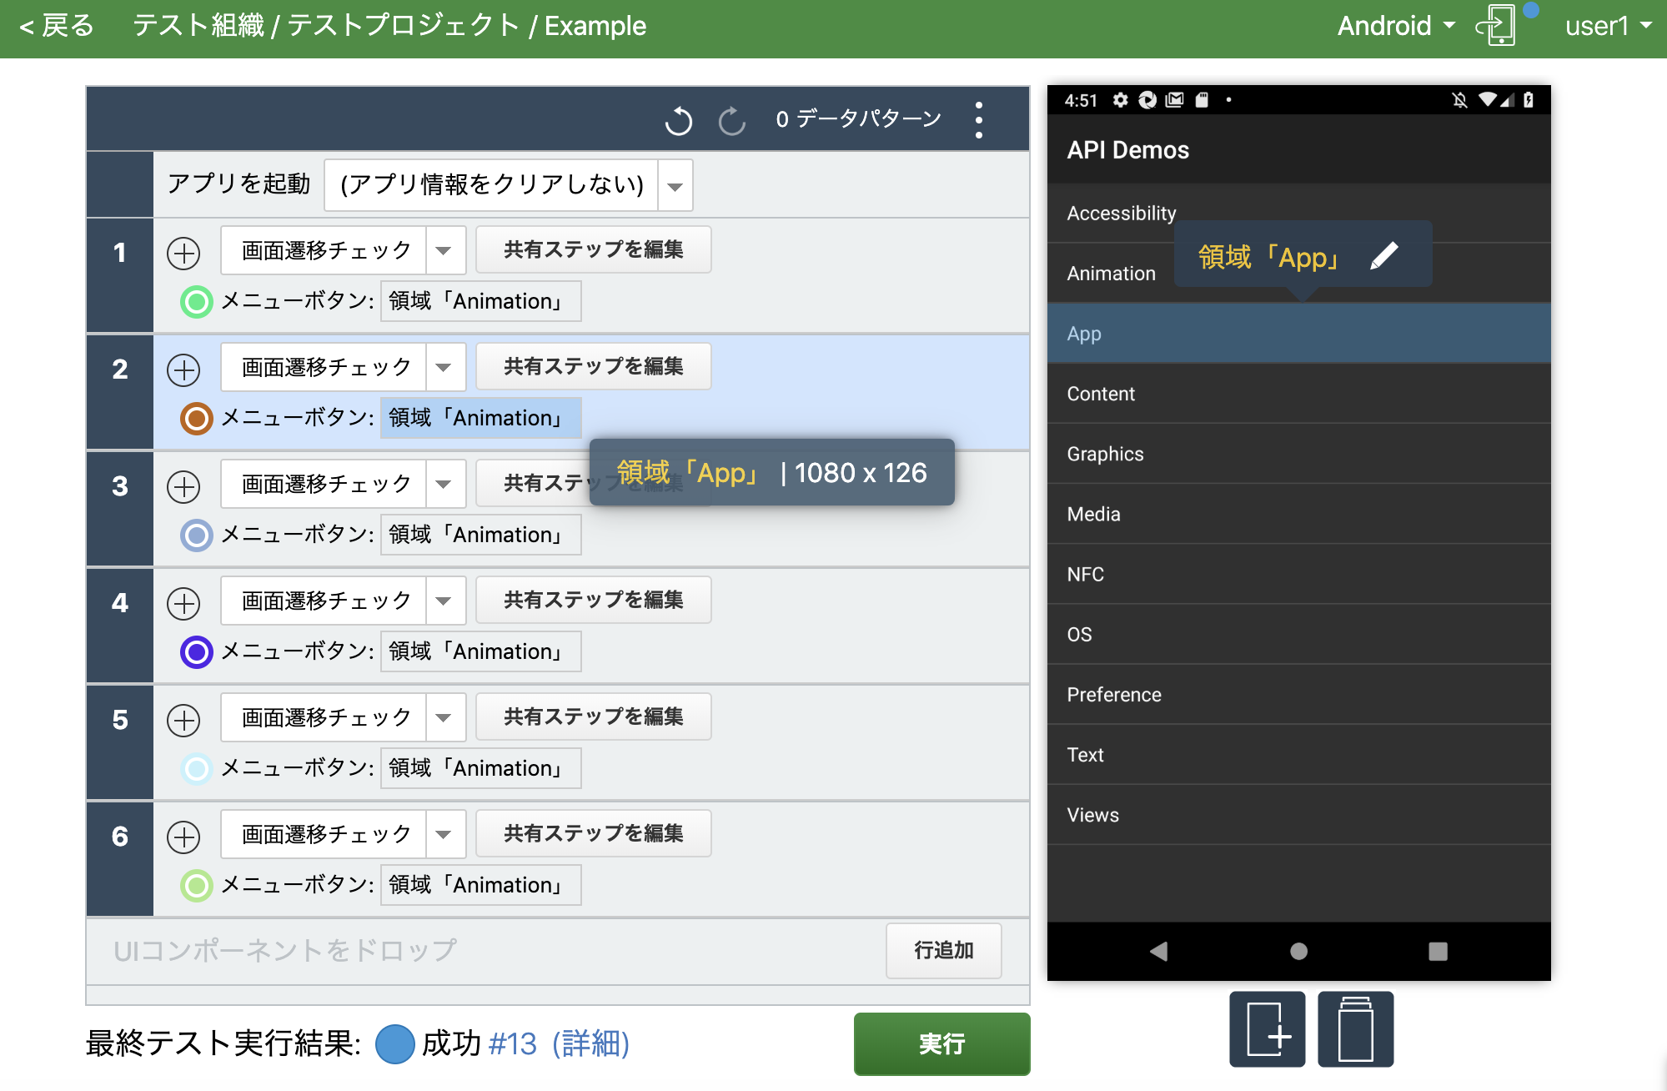
Task: Click 共有ステップを編集 in step 4
Action: (x=593, y=600)
